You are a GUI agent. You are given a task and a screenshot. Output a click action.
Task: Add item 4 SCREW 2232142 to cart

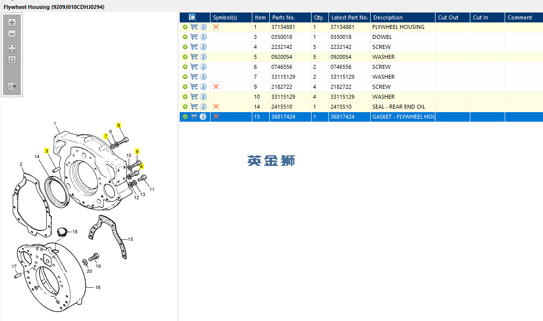194,47
